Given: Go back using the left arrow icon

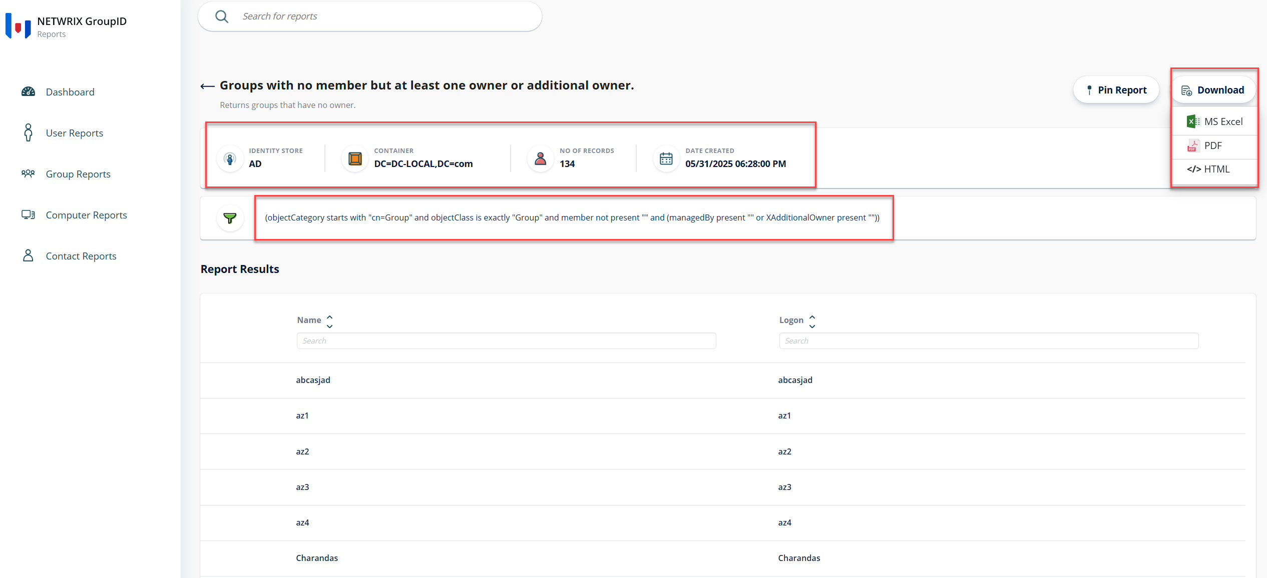Looking at the screenshot, I should point(207,86).
